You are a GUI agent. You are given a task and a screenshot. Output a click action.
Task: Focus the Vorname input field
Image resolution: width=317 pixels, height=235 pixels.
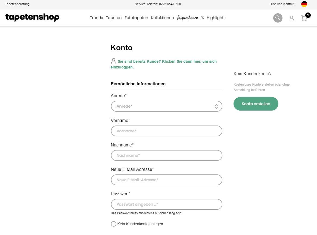[166, 131]
